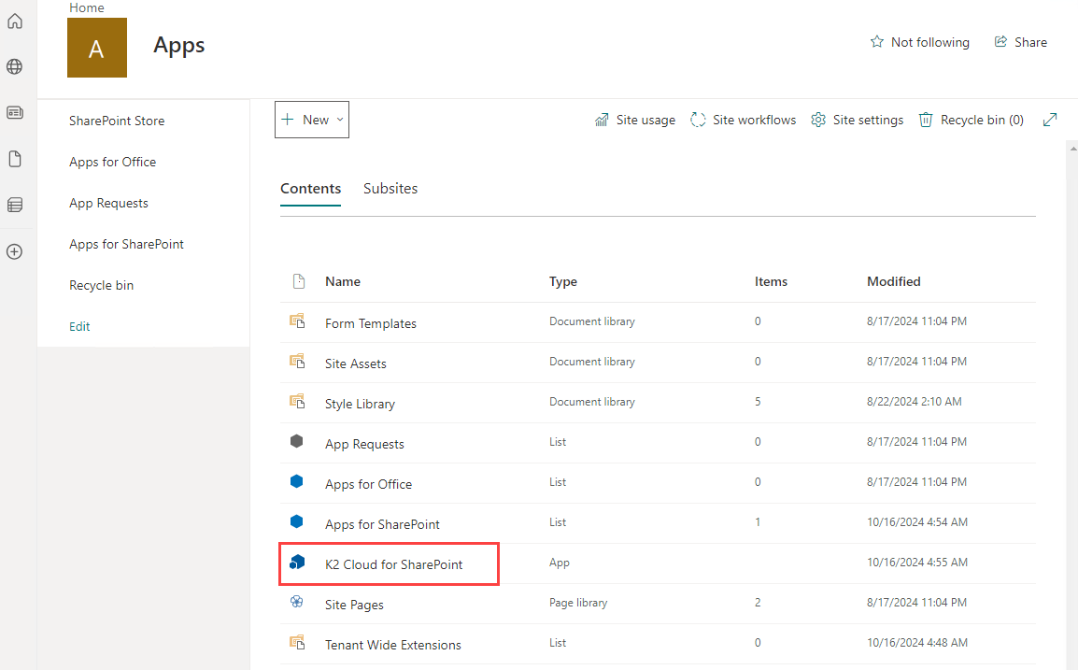Open Apps for SharePoint in left navigation
This screenshot has height=670, width=1078.
(126, 244)
